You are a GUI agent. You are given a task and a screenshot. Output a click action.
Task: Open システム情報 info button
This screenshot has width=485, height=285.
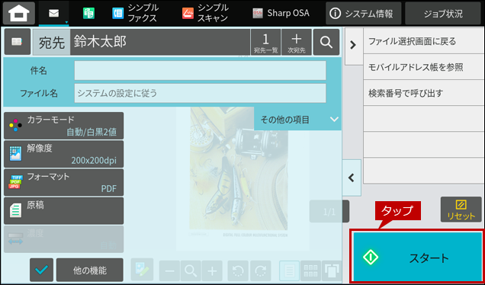[x=364, y=13]
